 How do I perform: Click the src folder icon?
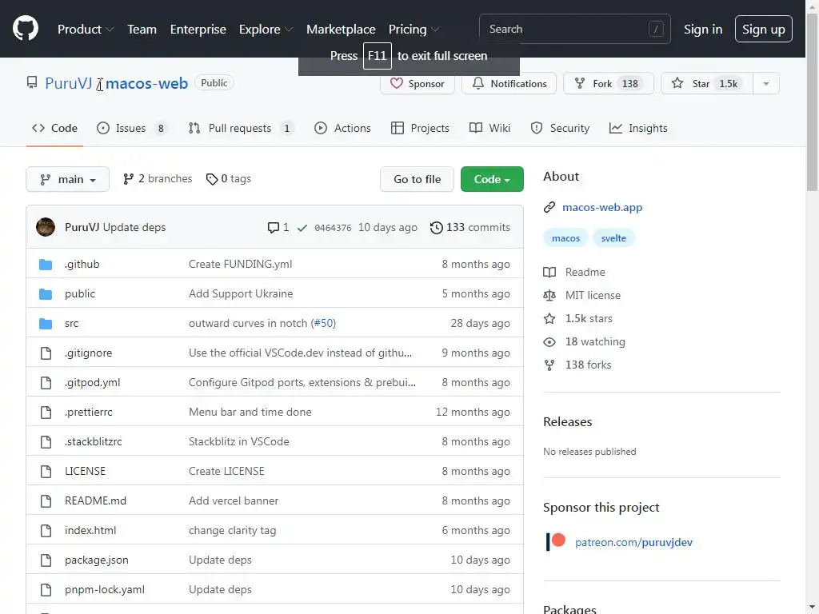click(x=46, y=324)
